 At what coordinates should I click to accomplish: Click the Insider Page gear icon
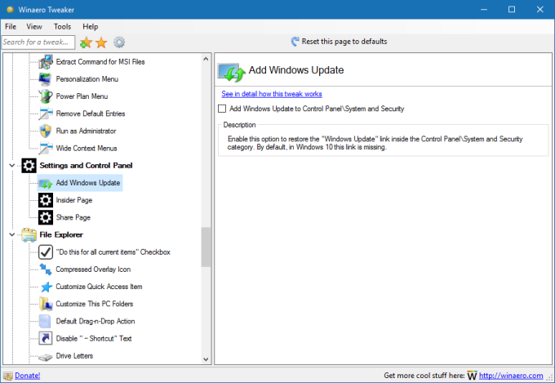point(46,200)
